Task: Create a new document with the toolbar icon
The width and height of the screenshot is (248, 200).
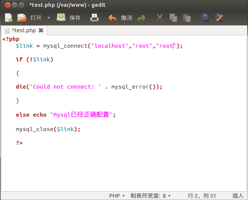Action: pos(9,18)
